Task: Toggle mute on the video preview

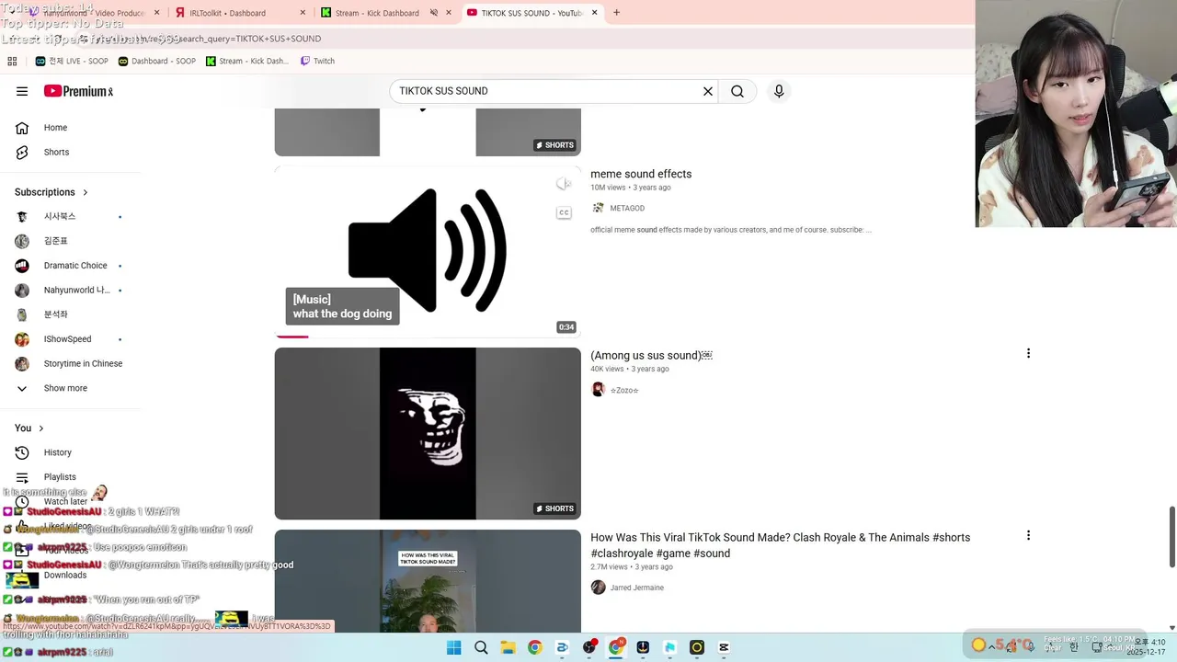Action: click(564, 184)
